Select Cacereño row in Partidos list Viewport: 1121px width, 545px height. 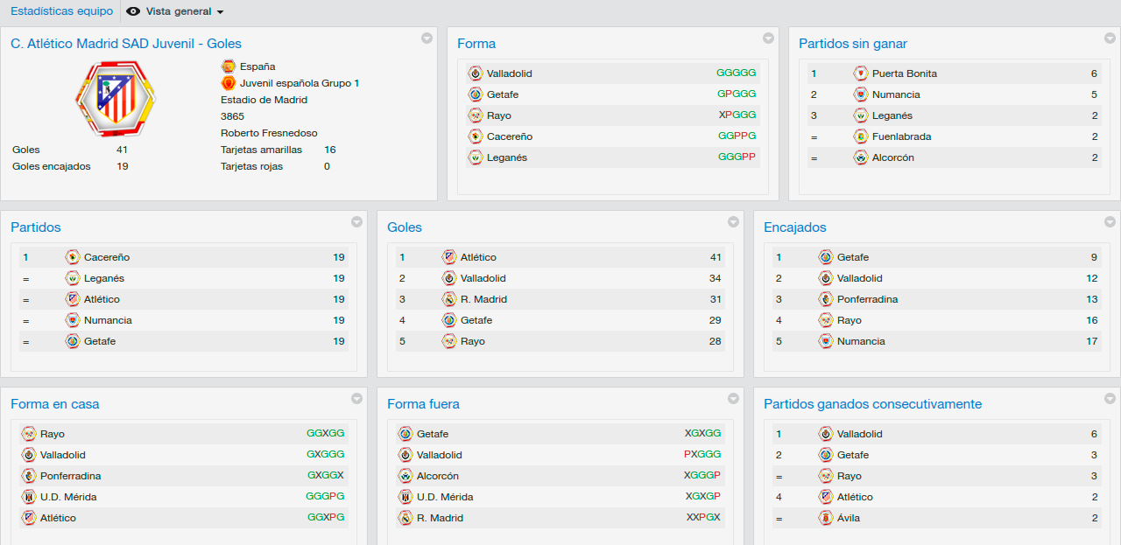click(x=184, y=257)
